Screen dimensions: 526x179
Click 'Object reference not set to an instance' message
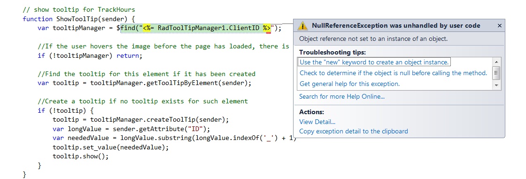373,39
